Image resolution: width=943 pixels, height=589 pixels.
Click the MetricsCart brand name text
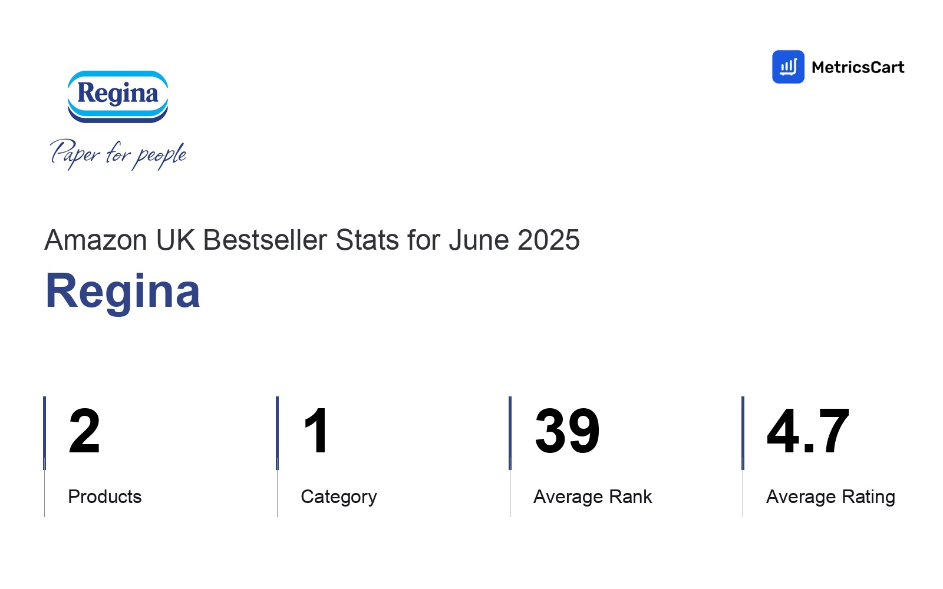click(x=858, y=67)
